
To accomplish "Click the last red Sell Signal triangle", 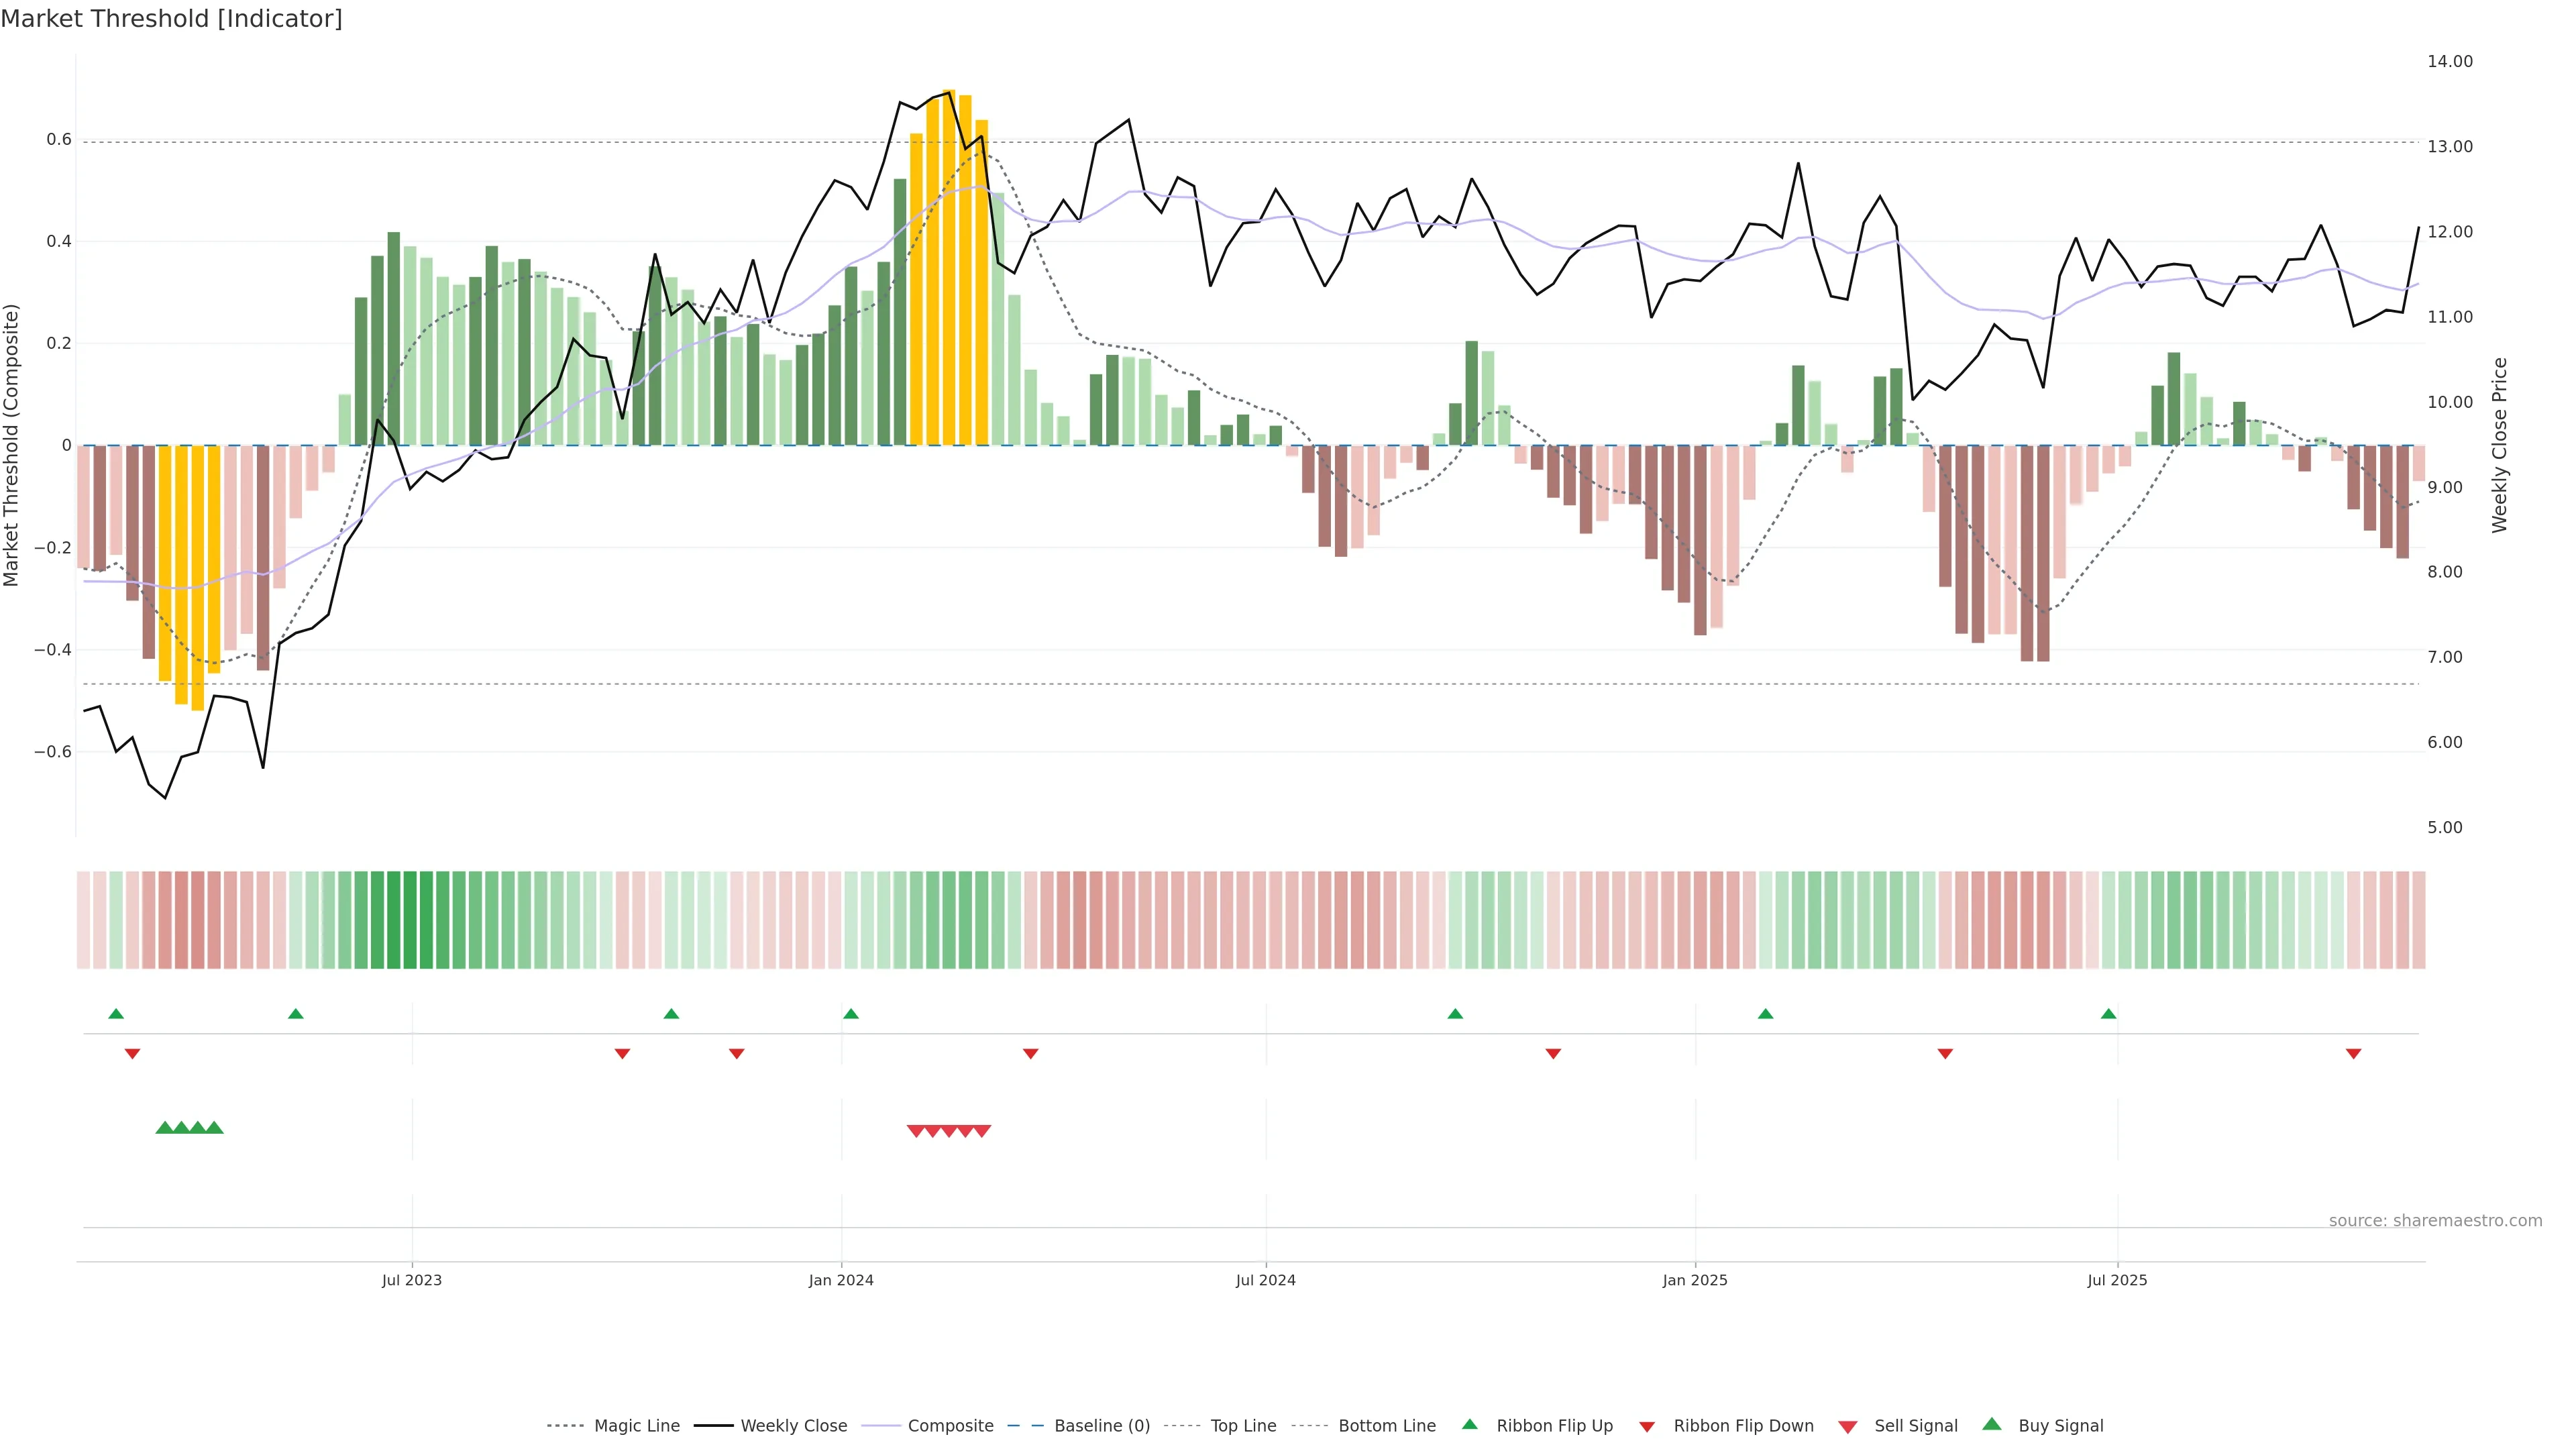I will (x=982, y=1131).
